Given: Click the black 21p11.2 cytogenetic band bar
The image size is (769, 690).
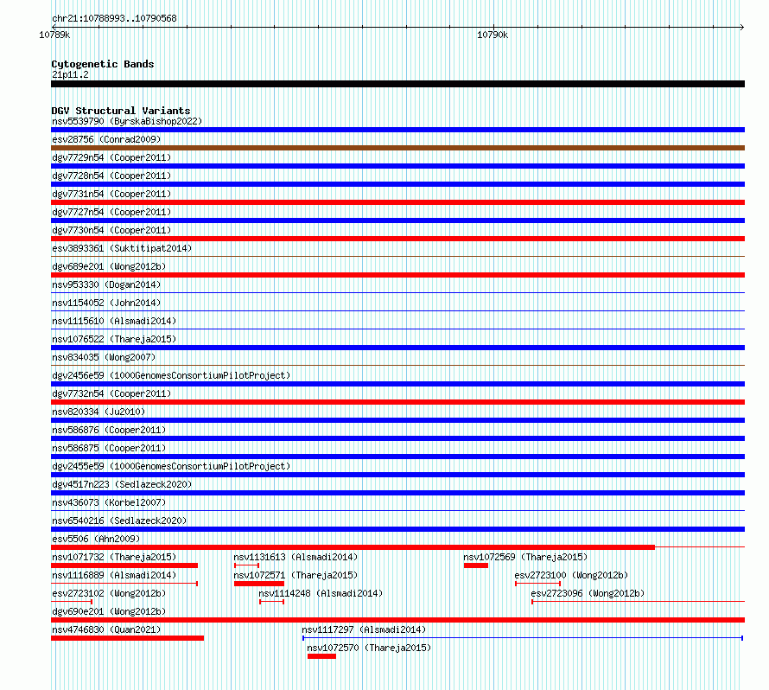Looking at the screenshot, I should point(397,84).
